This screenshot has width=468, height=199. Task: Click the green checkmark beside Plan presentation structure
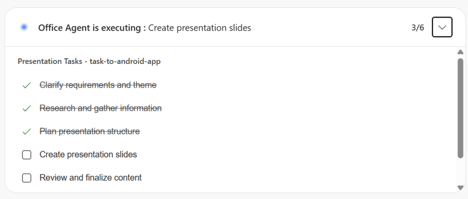tap(27, 131)
